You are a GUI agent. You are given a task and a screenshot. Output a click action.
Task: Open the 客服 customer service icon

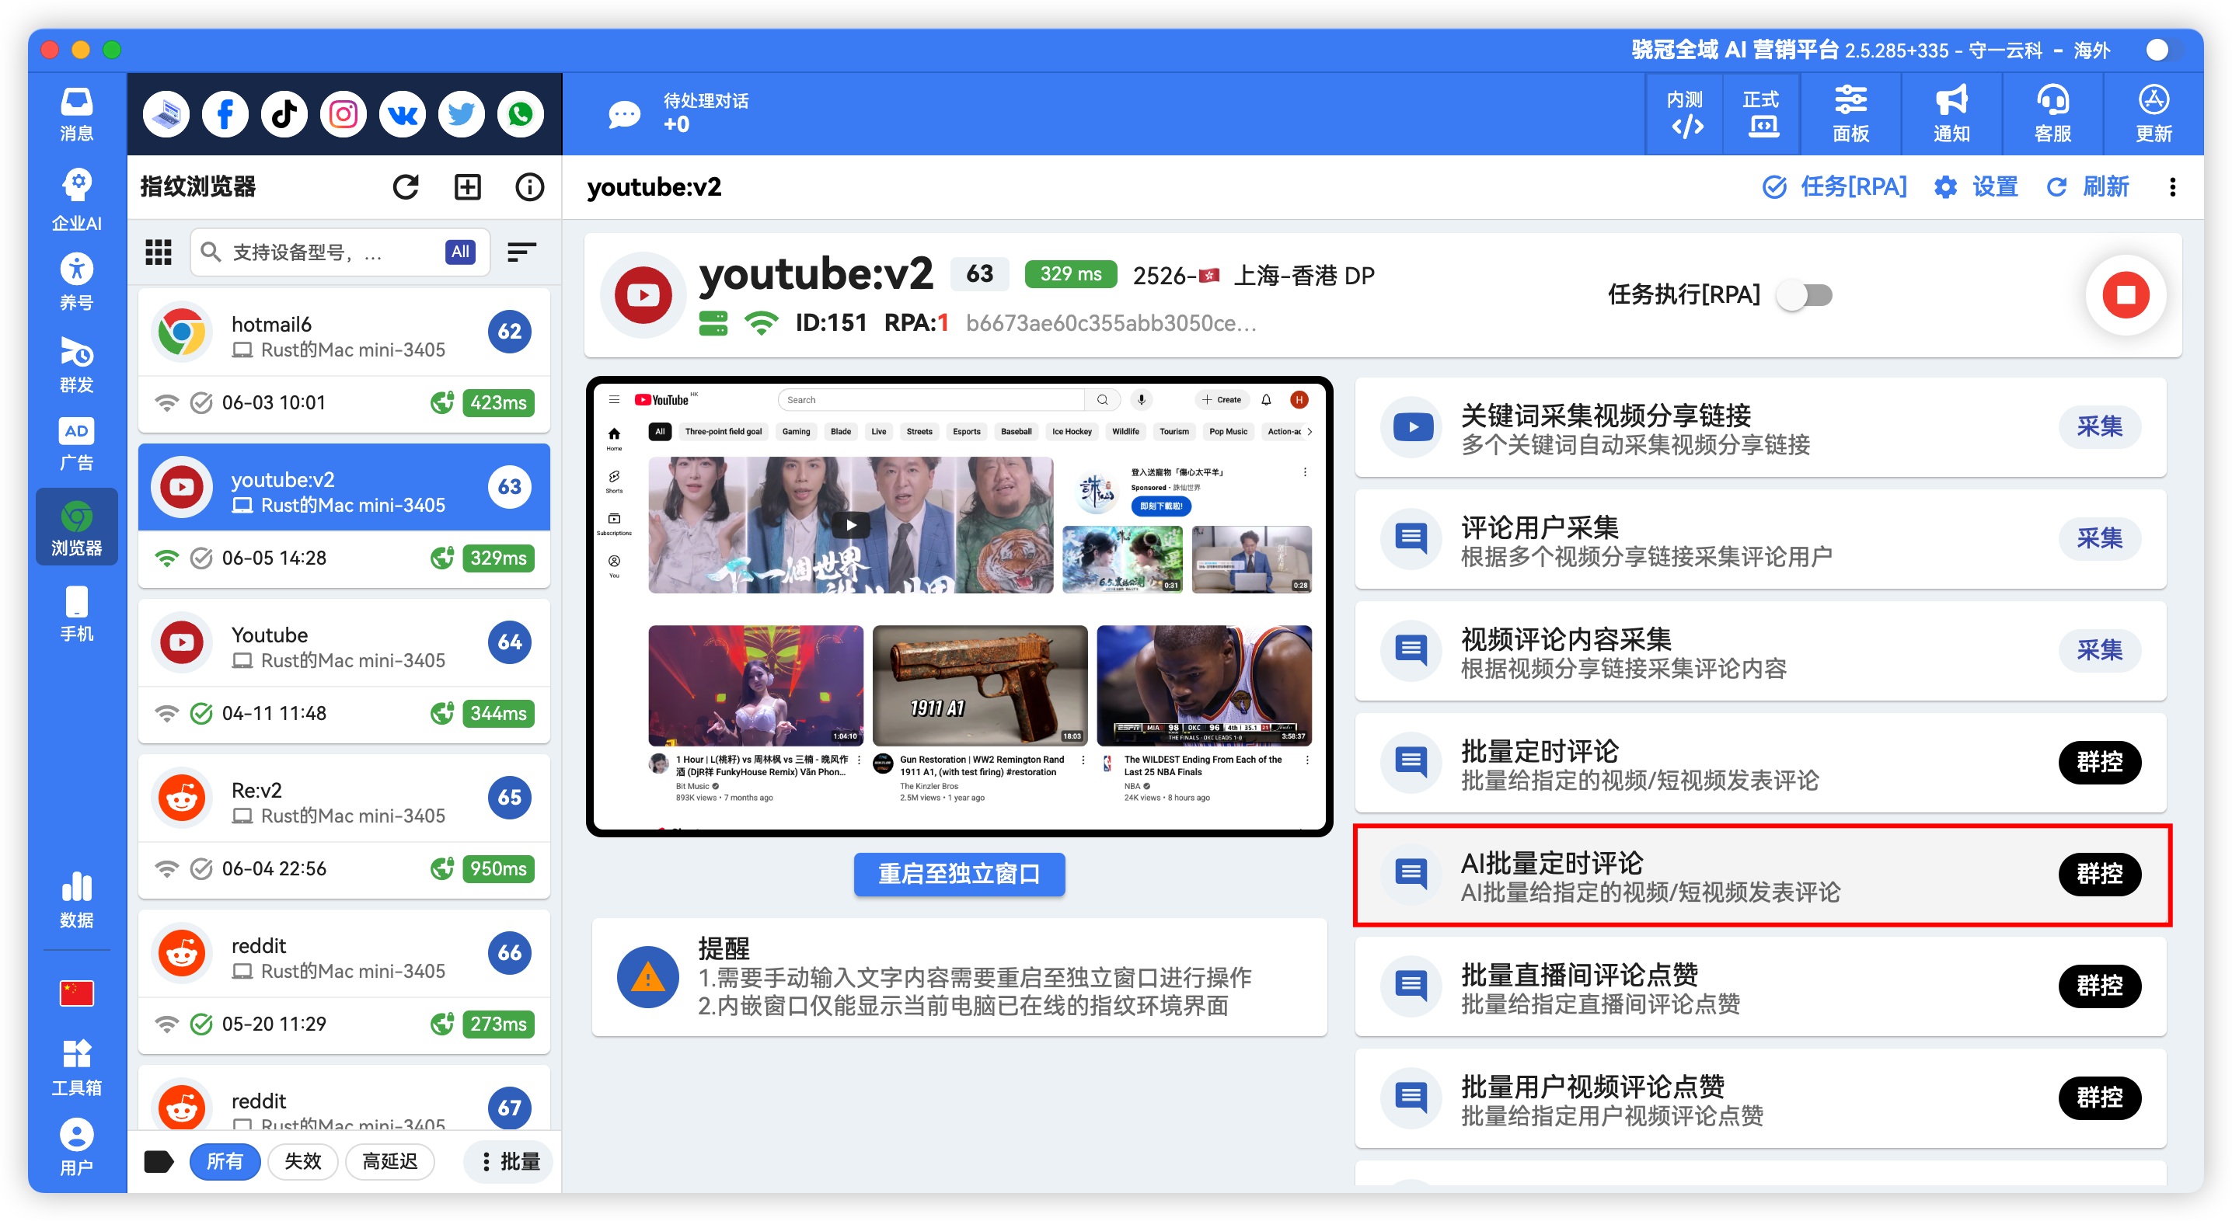2052,113
